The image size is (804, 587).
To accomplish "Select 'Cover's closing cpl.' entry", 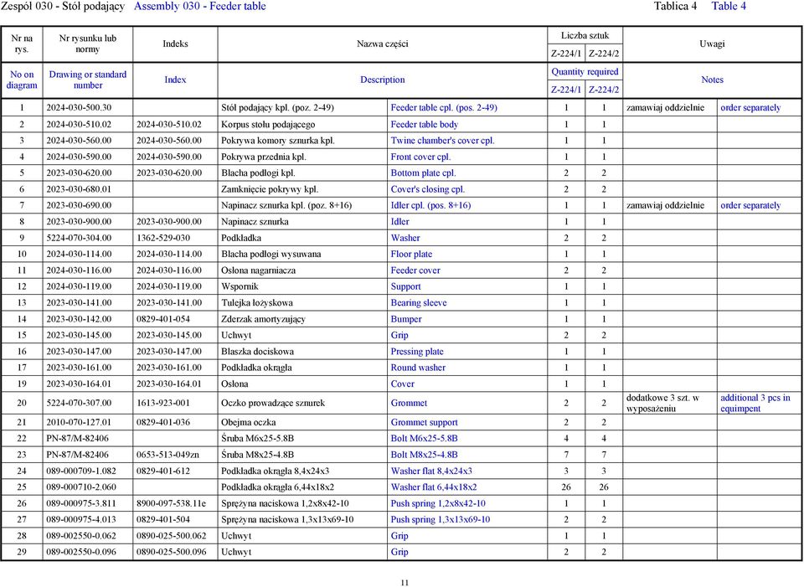I will [x=428, y=189].
